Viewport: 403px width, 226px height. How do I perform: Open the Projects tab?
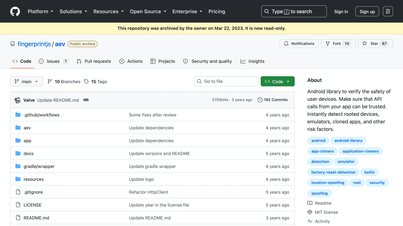pos(163,61)
